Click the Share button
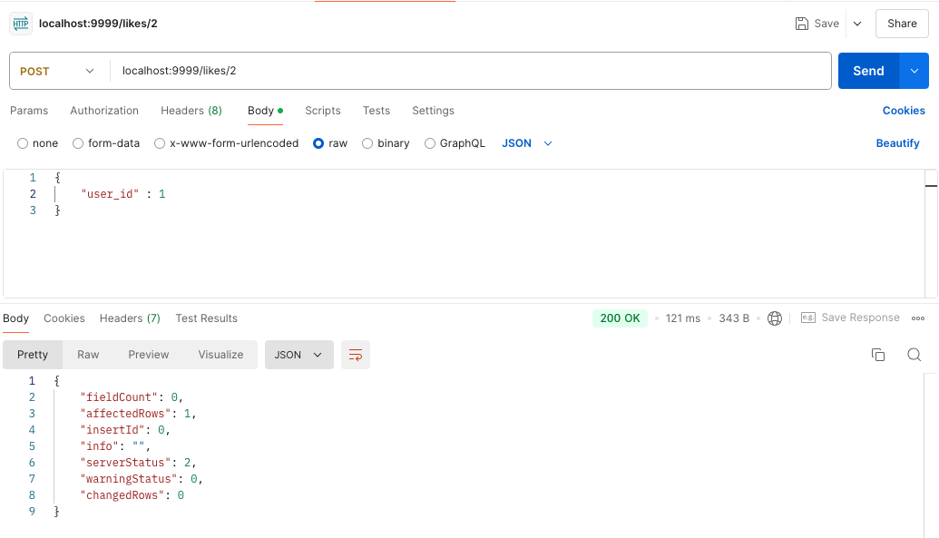This screenshot has height=538, width=939. click(x=902, y=24)
